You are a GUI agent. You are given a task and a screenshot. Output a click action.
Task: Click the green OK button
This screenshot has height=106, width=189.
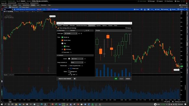(116, 79)
